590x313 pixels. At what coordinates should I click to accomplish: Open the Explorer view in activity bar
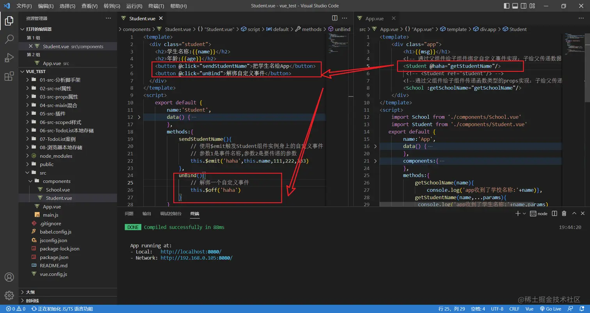pos(9,21)
